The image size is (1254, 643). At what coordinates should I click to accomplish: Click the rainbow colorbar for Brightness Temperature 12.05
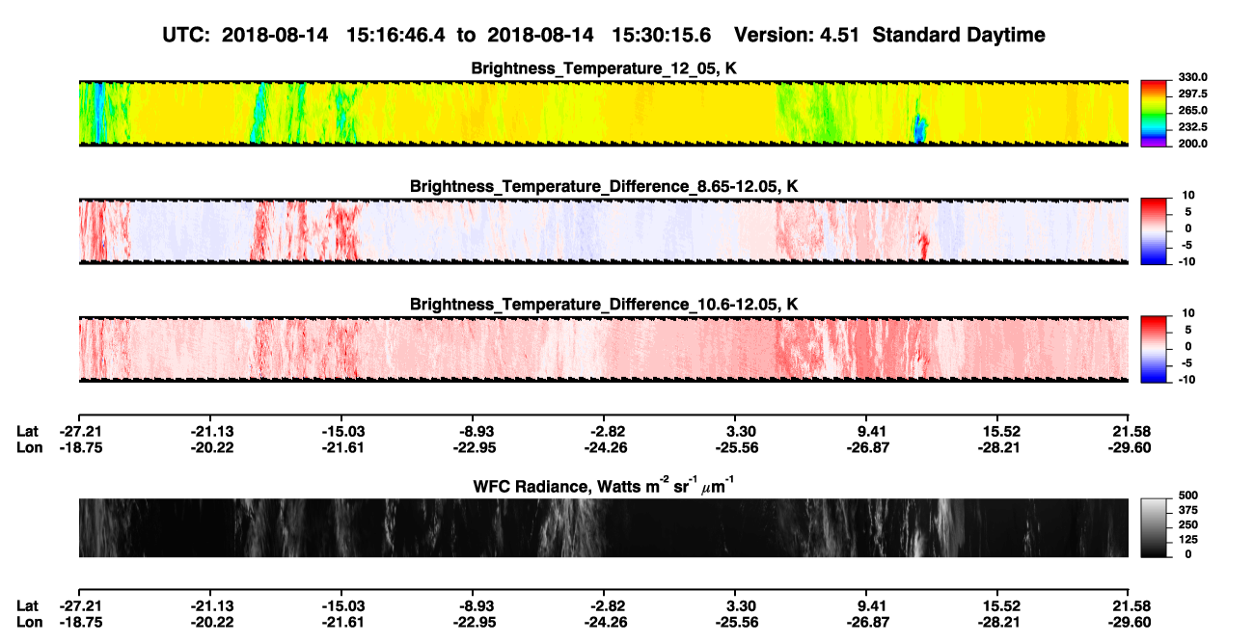coord(1154,113)
